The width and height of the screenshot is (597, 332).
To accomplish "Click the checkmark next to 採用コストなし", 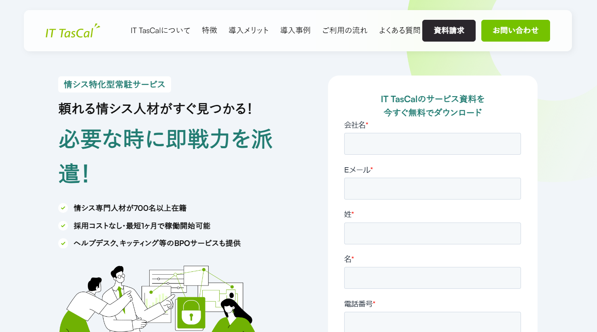I will pyautogui.click(x=64, y=226).
